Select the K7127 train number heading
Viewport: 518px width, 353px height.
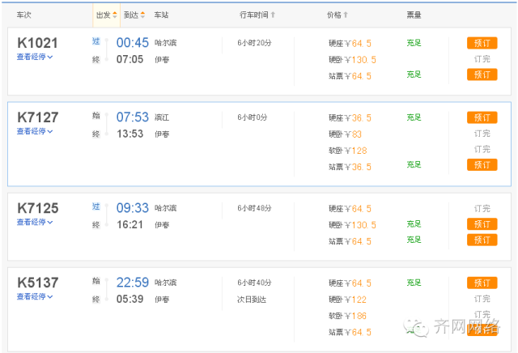38,117
